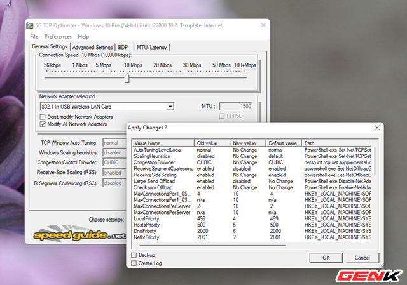Open the Help menu
The width and height of the screenshot is (407, 285).
click(x=83, y=37)
